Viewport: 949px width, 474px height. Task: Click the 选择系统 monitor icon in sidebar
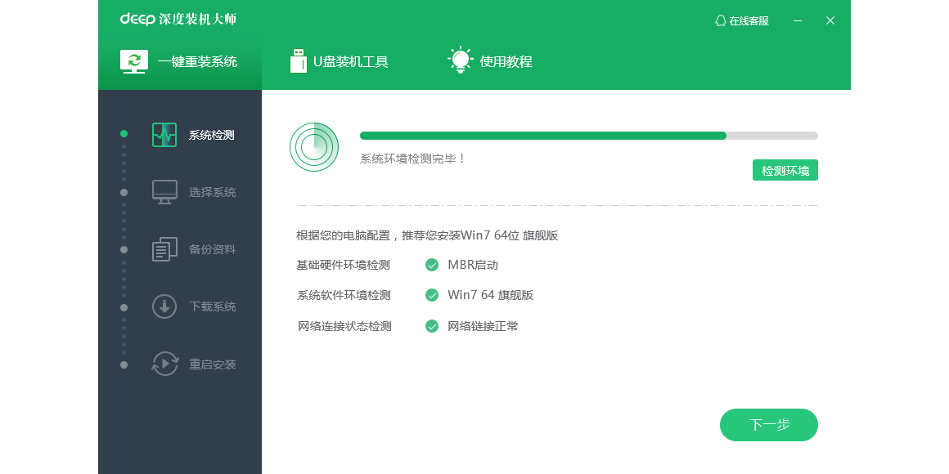(x=163, y=191)
